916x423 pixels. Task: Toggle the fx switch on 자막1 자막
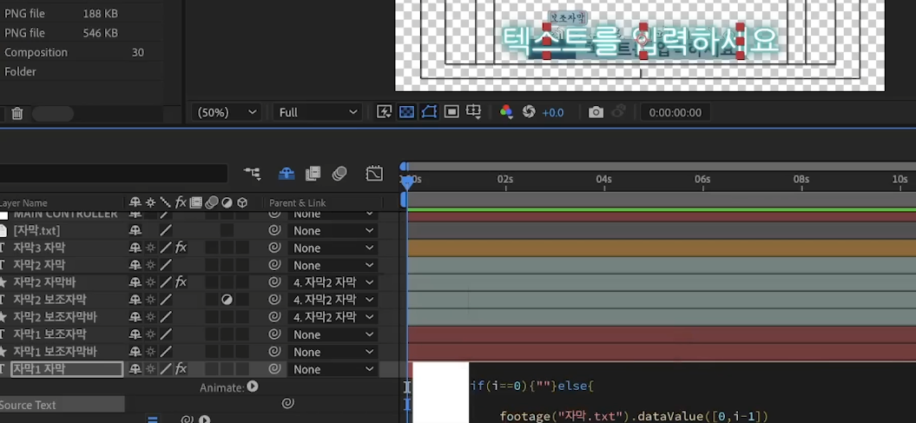tap(181, 369)
